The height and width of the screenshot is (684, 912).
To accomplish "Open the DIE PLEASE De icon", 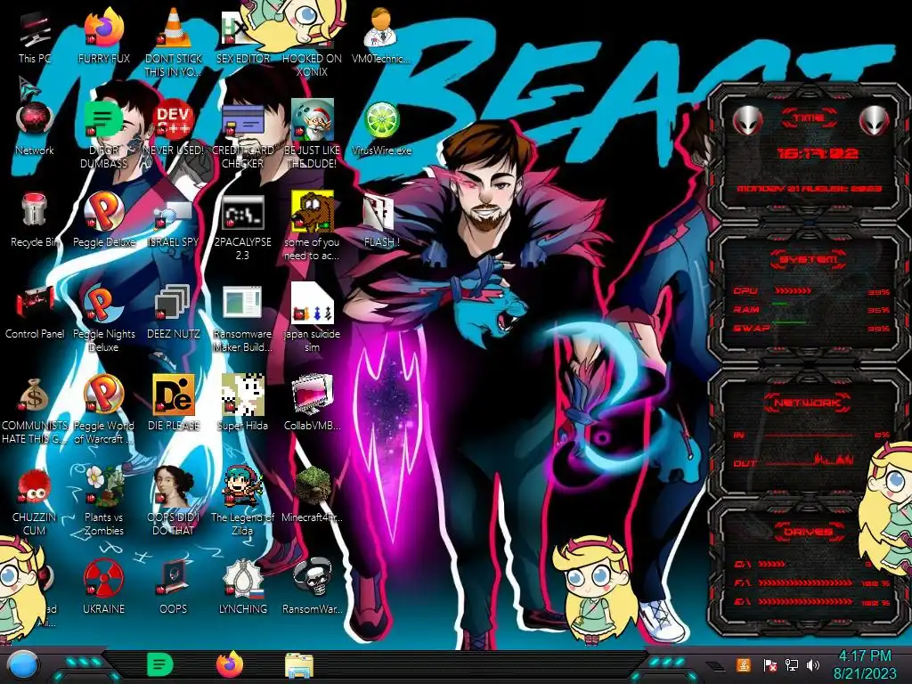I will pyautogui.click(x=174, y=403).
